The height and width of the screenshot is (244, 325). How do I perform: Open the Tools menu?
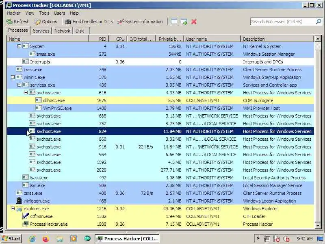pyautogui.click(x=44, y=13)
